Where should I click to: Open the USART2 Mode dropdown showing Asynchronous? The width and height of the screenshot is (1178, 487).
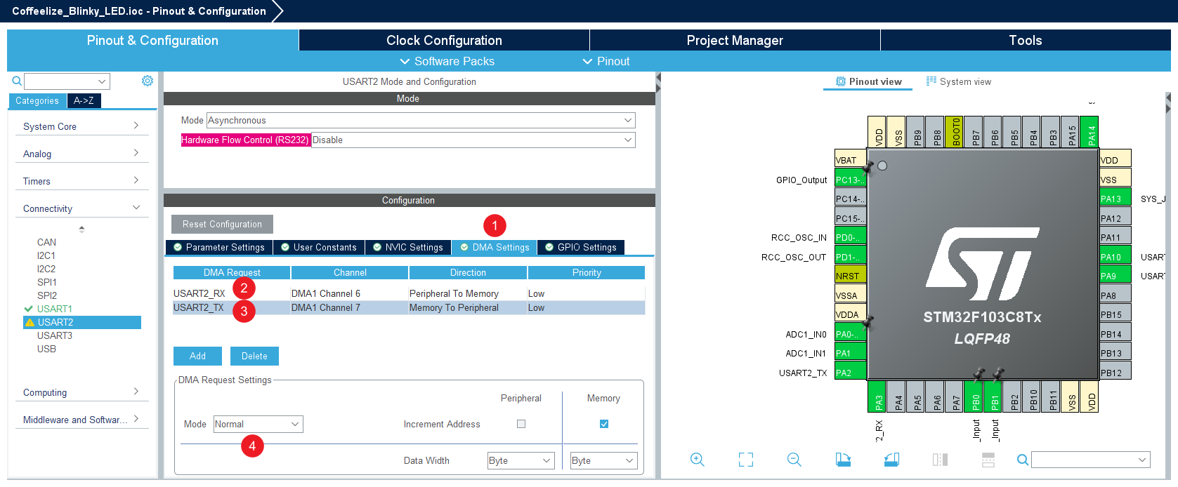tap(421, 121)
